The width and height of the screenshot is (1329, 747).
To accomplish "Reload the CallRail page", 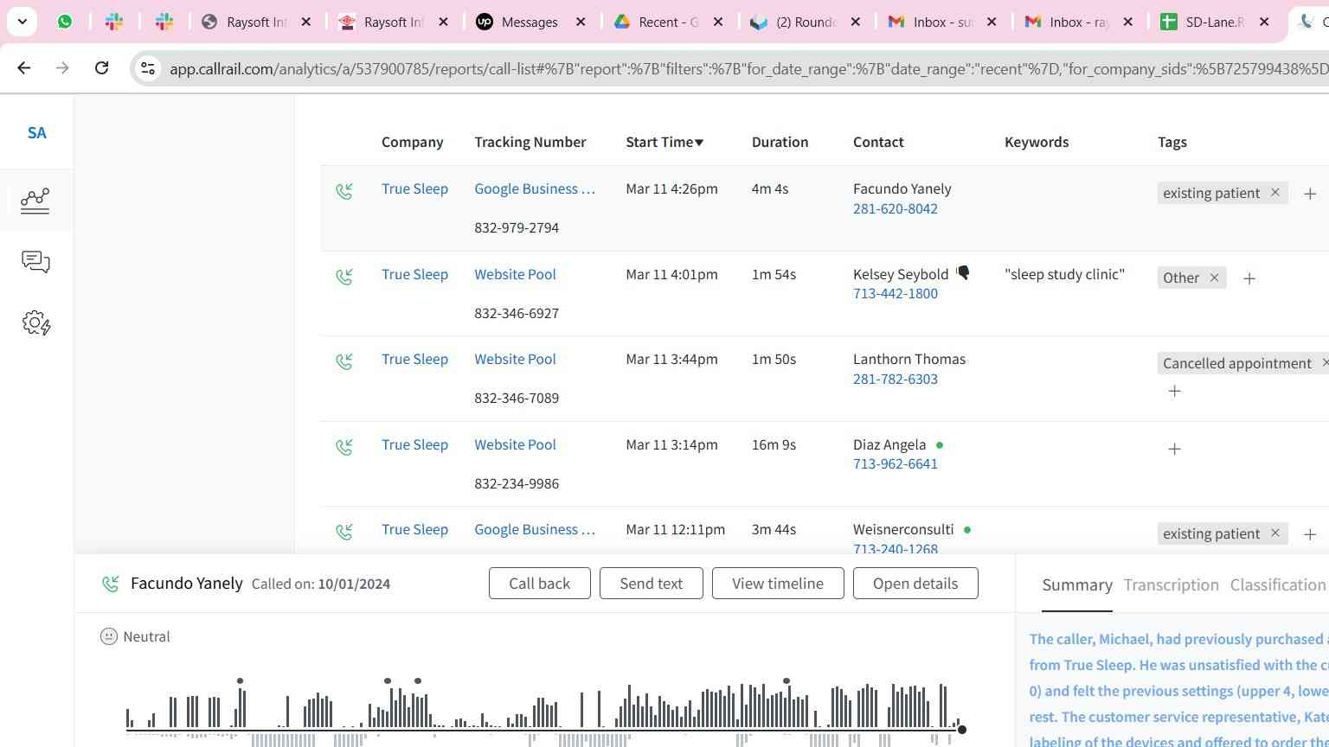I will pyautogui.click(x=101, y=67).
